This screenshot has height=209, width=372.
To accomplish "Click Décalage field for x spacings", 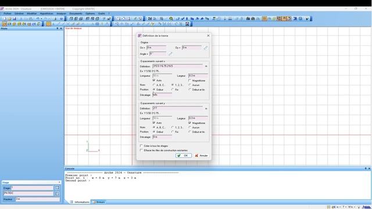I will click(x=162, y=95).
